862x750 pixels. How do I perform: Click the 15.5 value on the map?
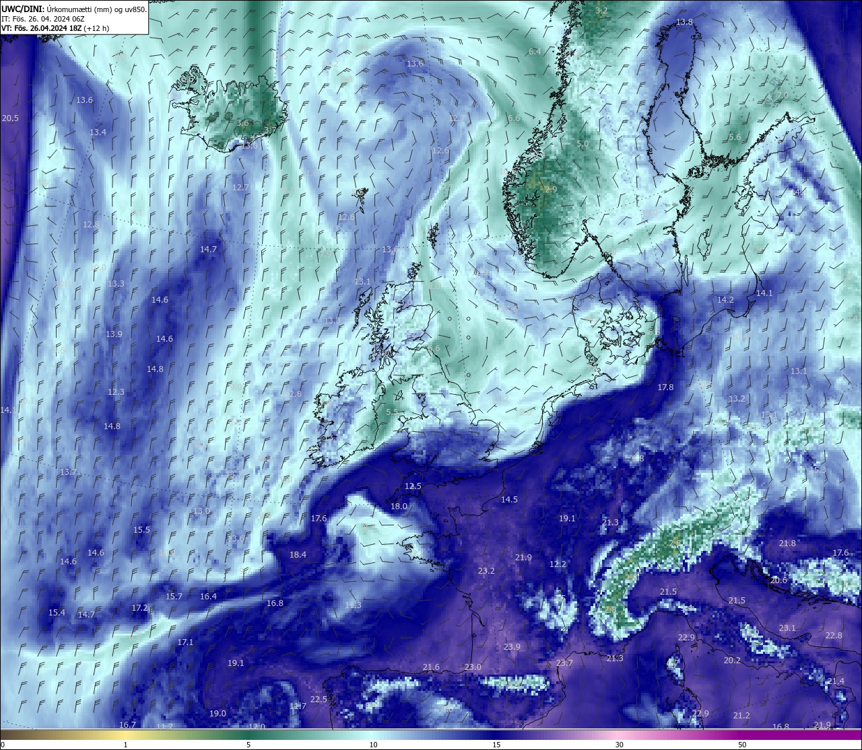click(141, 530)
